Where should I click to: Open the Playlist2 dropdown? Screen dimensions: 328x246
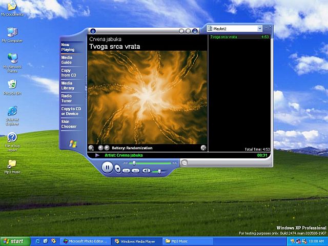coord(235,29)
